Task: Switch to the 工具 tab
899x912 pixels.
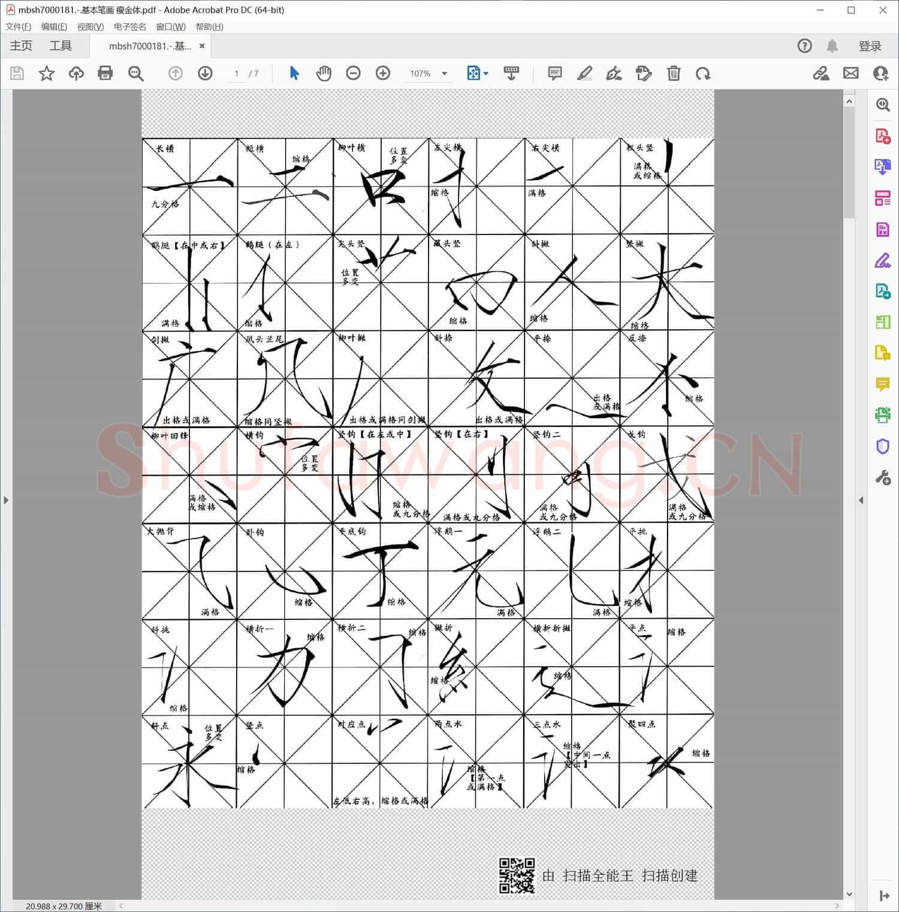Action: coord(61,46)
